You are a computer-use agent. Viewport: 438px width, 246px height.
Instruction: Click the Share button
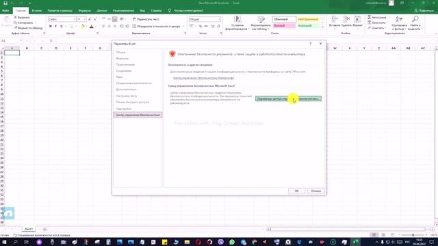(424, 11)
